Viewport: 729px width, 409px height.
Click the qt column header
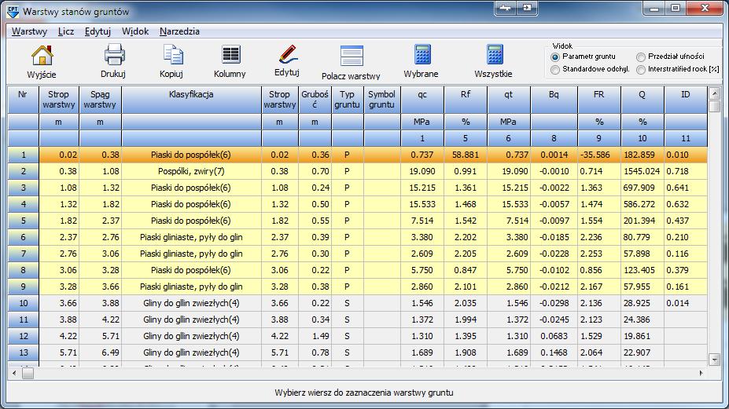click(509, 100)
